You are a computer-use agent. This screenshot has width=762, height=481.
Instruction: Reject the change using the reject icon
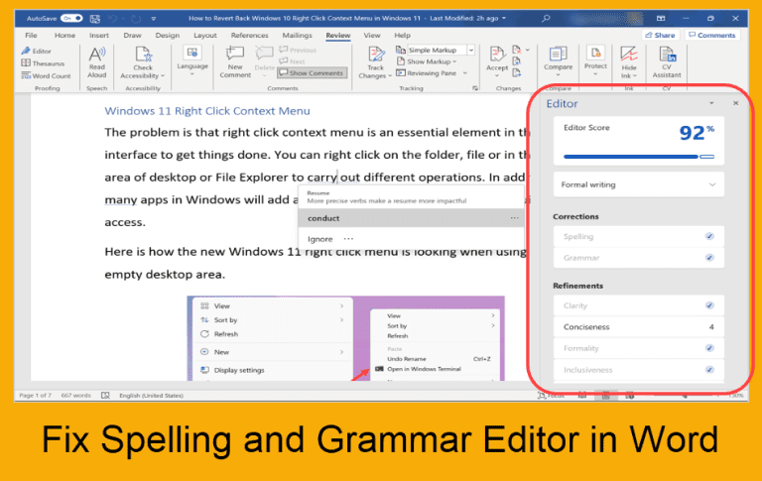[517, 50]
